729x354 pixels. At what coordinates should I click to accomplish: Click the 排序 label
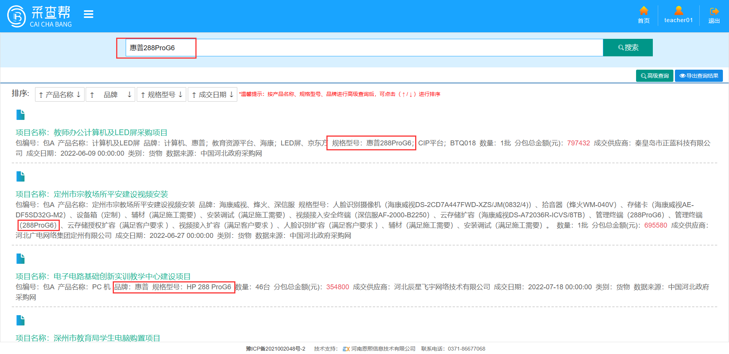pos(21,93)
